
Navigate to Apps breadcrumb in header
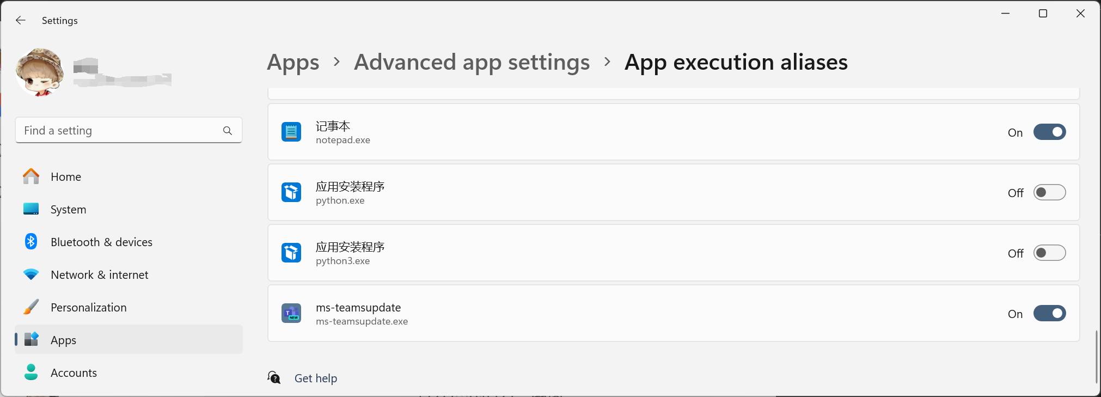pos(293,63)
